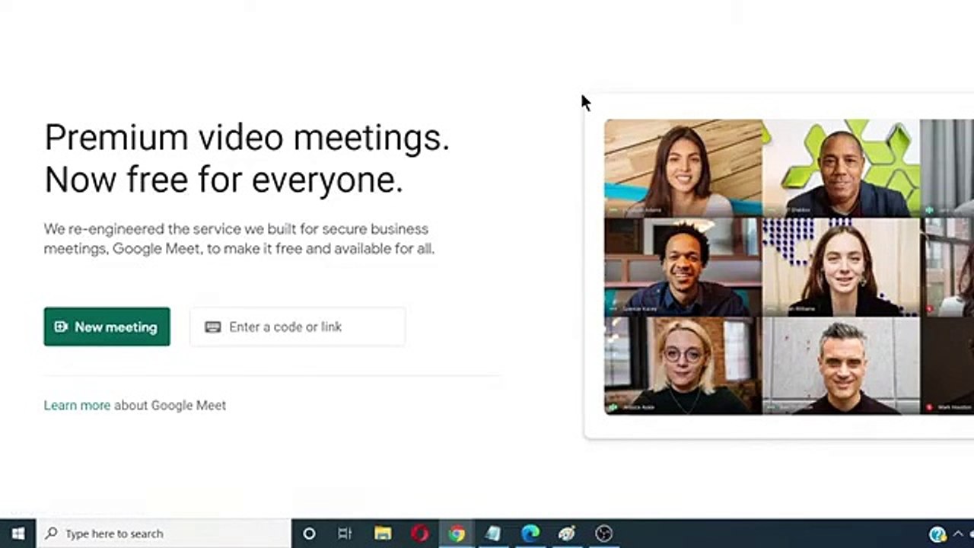Open OBS Studio from the taskbar
Viewport: 974px width, 548px height.
[603, 534]
